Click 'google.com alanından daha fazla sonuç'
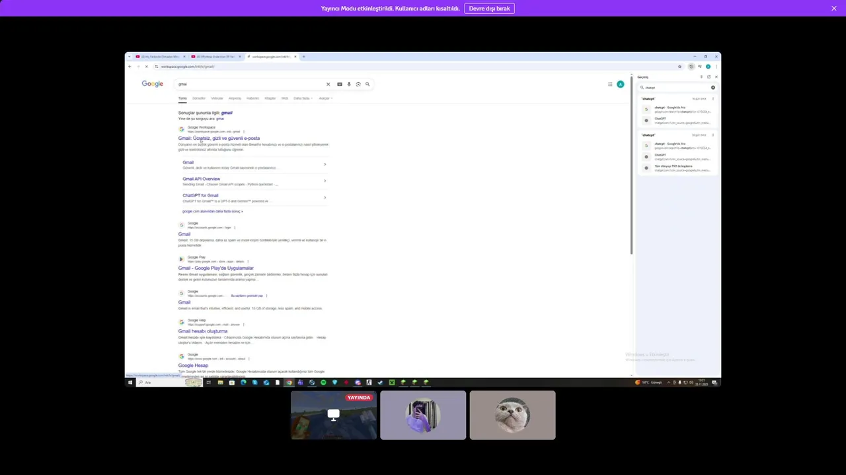This screenshot has width=846, height=475. pyautogui.click(x=212, y=211)
